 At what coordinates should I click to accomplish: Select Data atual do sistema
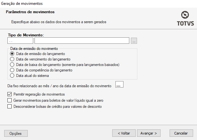[x=13, y=76]
